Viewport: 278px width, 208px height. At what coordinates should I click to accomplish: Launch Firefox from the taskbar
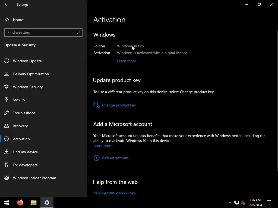pyautogui.click(x=20, y=203)
